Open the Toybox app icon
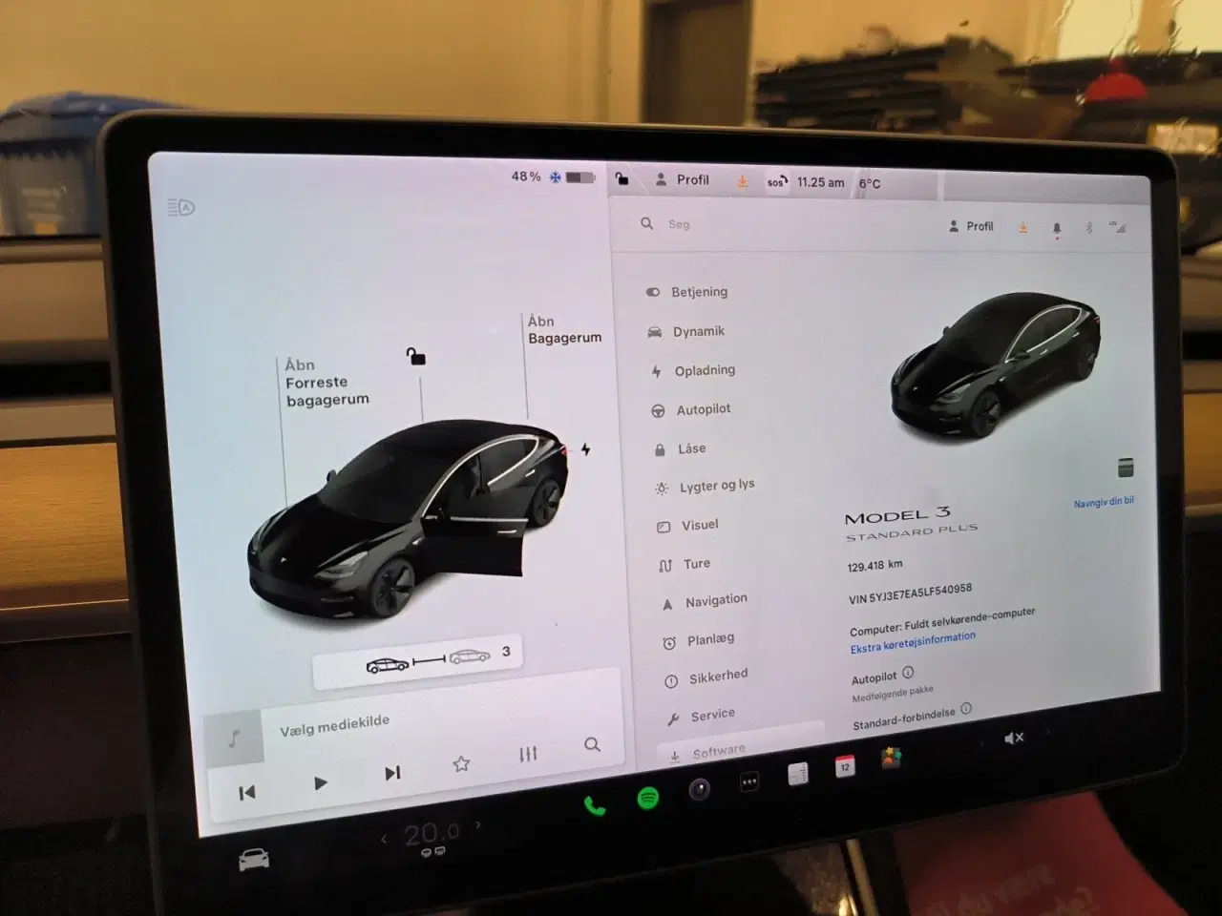 point(891,759)
